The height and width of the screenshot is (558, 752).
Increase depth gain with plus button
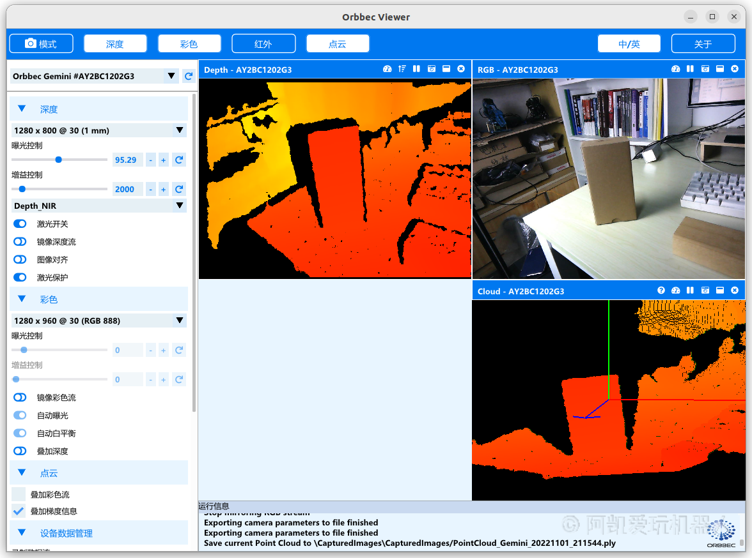click(164, 189)
